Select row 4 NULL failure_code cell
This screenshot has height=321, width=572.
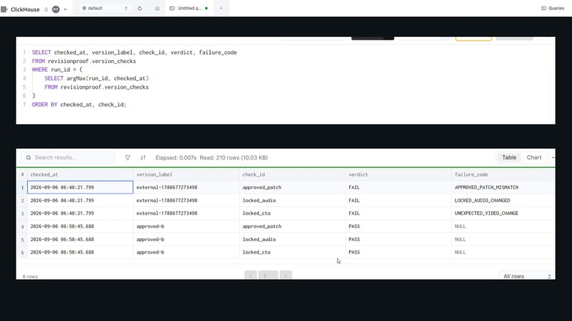click(503, 226)
